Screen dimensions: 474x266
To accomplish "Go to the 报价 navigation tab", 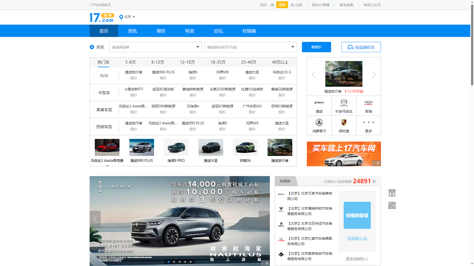I will coord(161,31).
